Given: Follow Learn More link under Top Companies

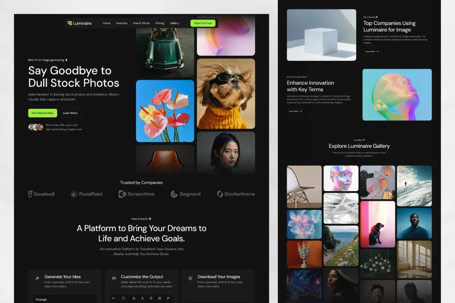Looking at the screenshot, I should tap(372, 52).
